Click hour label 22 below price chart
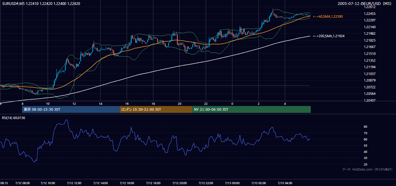Viewport: 396px width, 186px height. point(206,104)
